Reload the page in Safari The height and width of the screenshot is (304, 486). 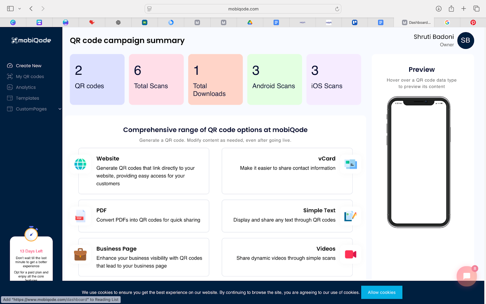click(337, 9)
